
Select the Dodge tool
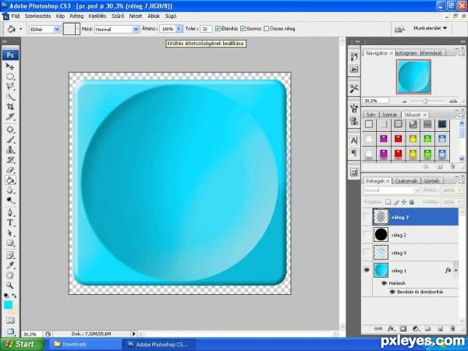tap(10, 200)
